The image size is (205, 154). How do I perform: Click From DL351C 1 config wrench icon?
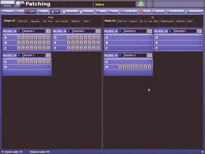[x=48, y=55]
